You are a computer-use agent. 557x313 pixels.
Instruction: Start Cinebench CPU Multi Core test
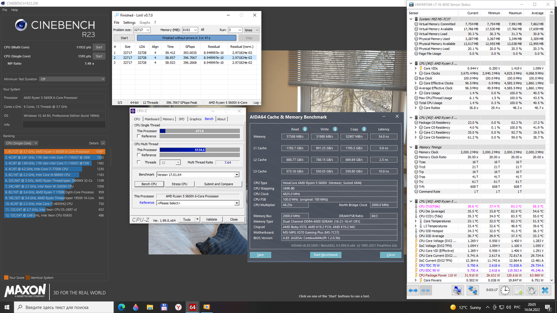coord(99,47)
